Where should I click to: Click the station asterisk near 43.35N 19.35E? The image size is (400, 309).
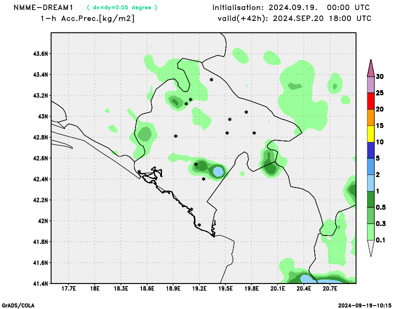point(211,80)
